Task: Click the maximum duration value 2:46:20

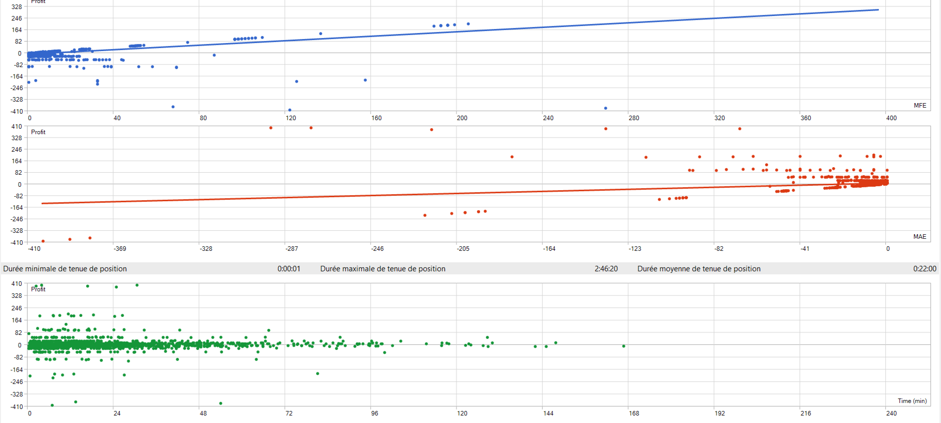Action: (x=606, y=269)
